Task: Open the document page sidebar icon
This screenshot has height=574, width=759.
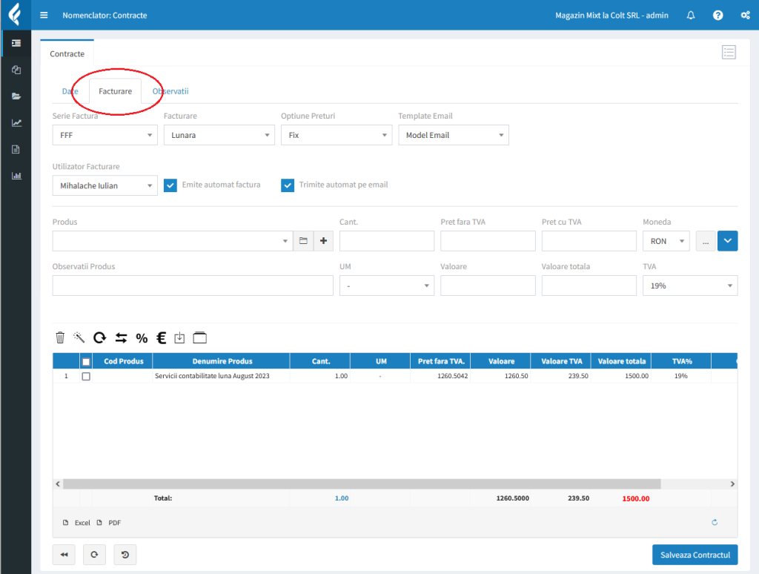Action: [16, 149]
